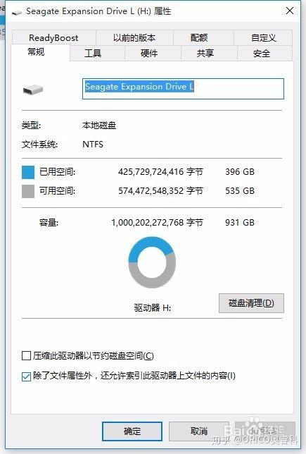This screenshot has width=306, height=454.
Task: Switch to the 工具 tab
Action: (x=93, y=54)
